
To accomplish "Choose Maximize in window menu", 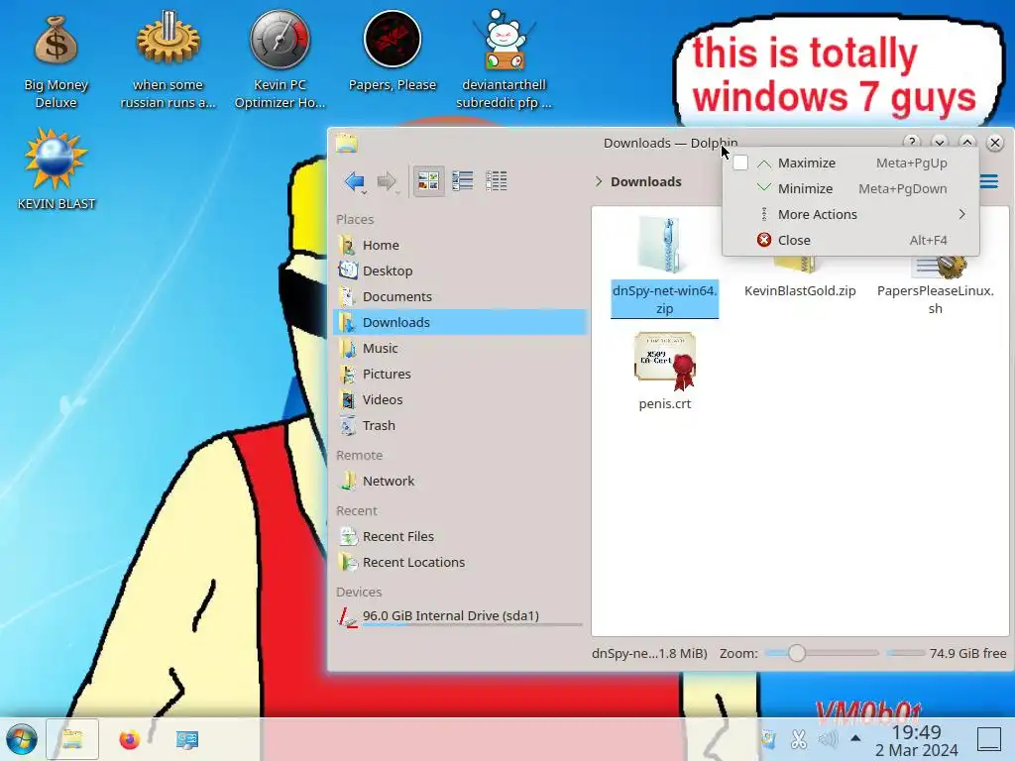I will (850, 163).
